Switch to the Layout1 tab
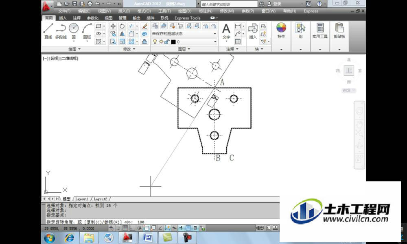This screenshot has height=244, width=407. click(x=82, y=199)
